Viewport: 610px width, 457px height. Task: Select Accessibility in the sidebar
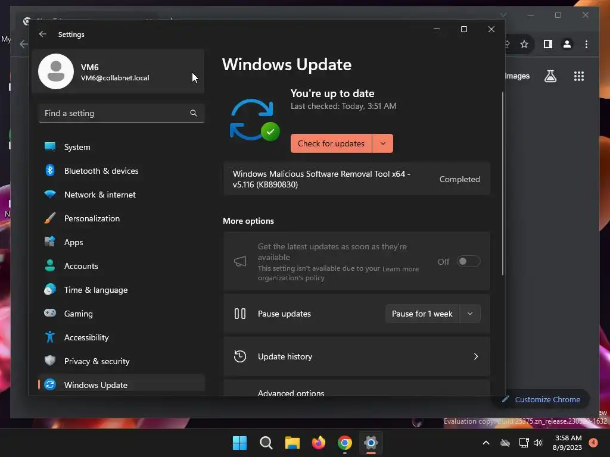[122, 337]
